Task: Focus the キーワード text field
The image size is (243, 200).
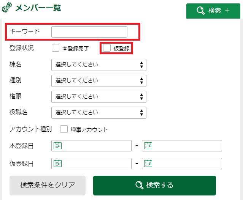Action: [89, 32]
